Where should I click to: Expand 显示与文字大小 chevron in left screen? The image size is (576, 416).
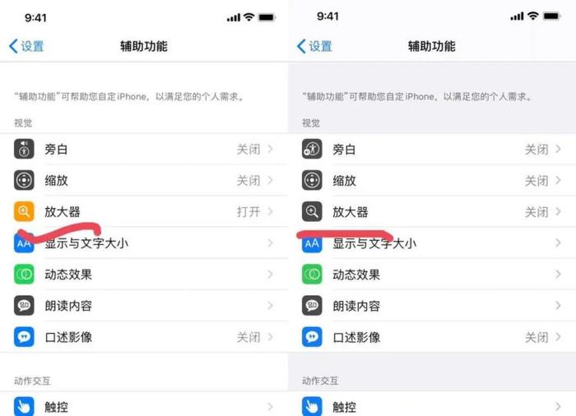[271, 243]
